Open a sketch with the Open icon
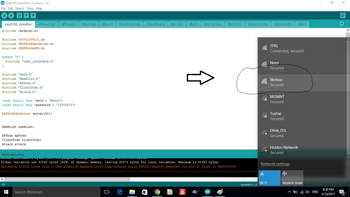This screenshot has width=350, height=197. point(26,16)
